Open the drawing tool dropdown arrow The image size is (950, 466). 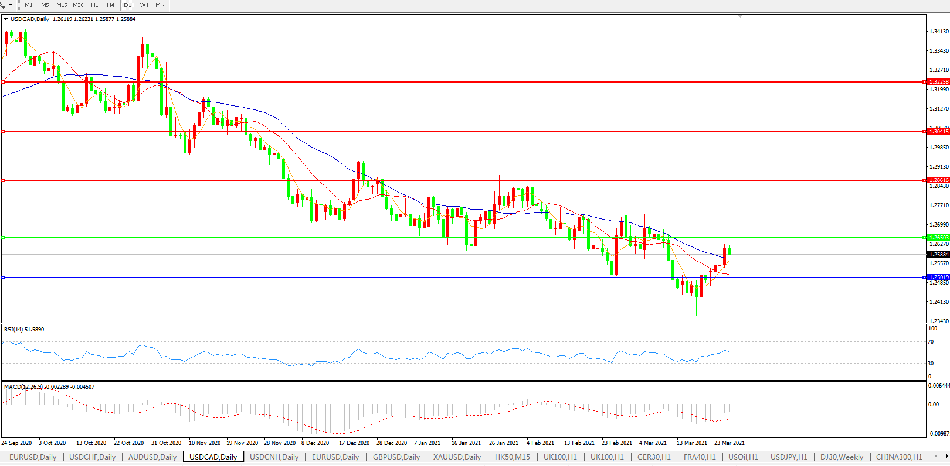tap(11, 5)
